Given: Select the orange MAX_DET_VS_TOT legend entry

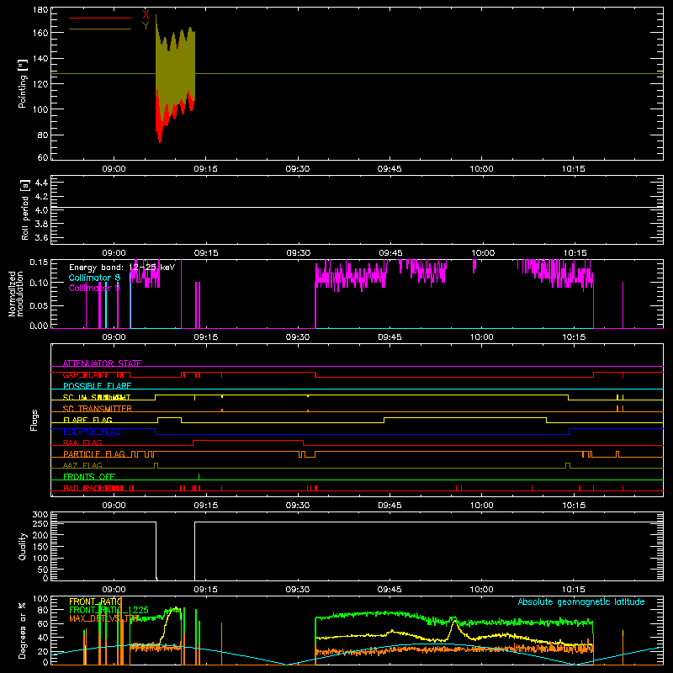Looking at the screenshot, I should coord(104,618).
